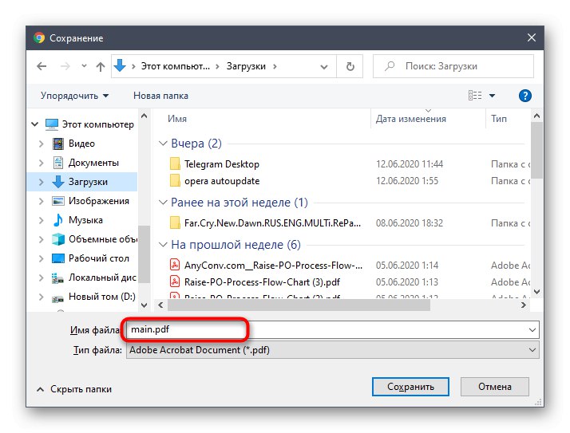This screenshot has height=433, width=570.
Task: Click the Chrome icon in the title bar
Action: [x=39, y=37]
